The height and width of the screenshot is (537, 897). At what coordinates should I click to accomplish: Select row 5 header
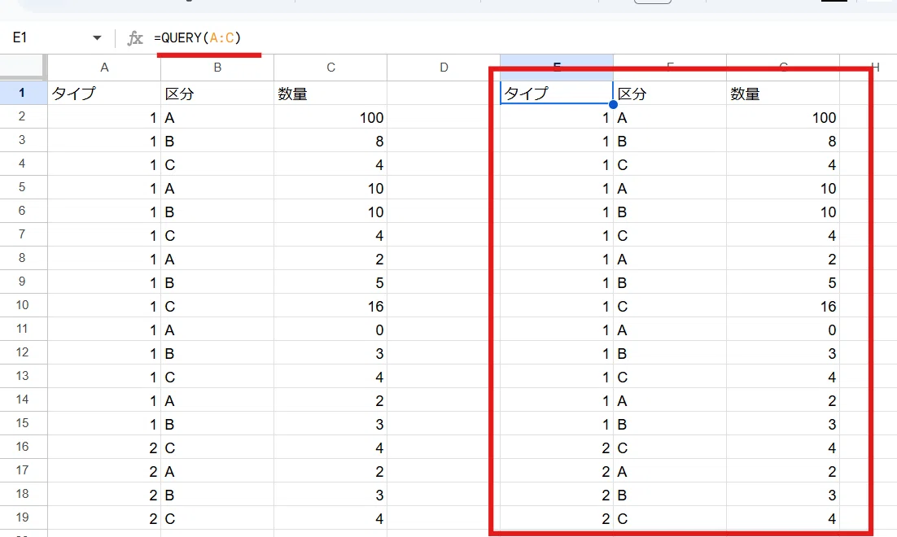point(22,187)
